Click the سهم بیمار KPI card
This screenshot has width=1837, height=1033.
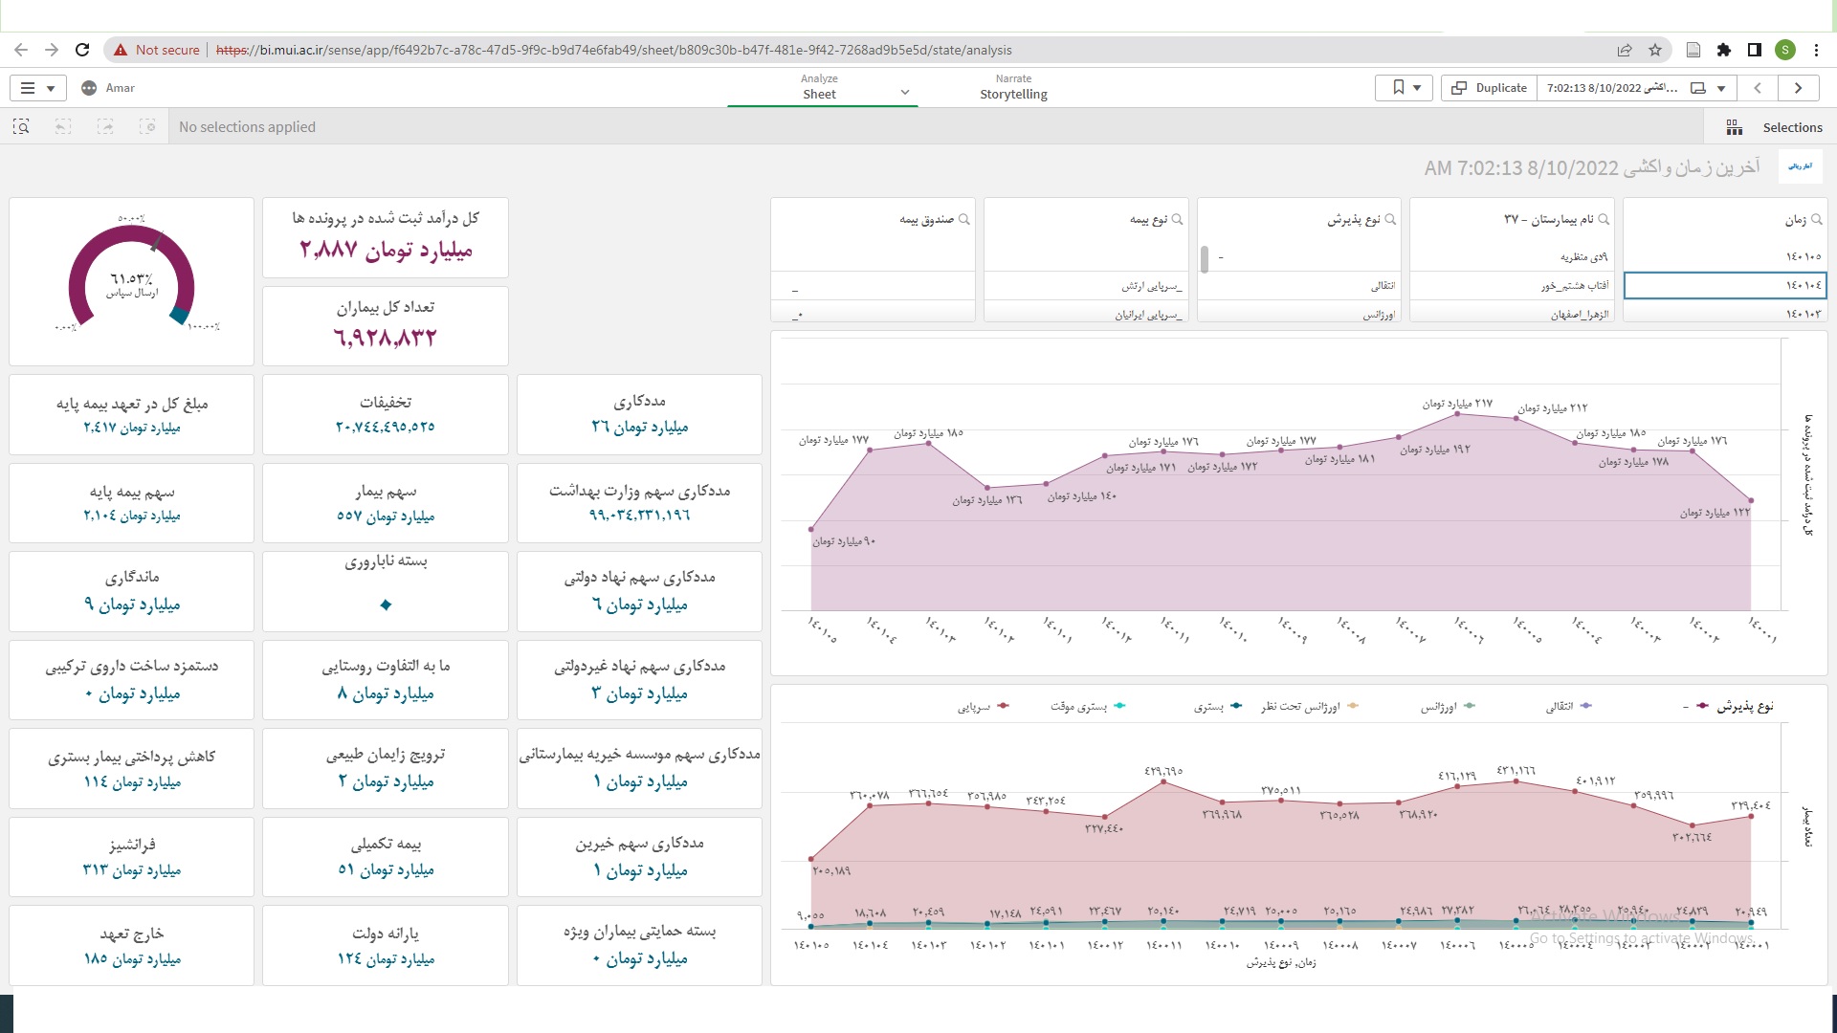click(386, 503)
